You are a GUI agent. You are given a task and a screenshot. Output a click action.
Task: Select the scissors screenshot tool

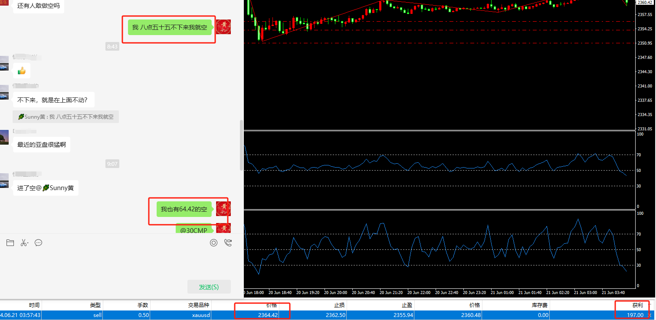23,243
